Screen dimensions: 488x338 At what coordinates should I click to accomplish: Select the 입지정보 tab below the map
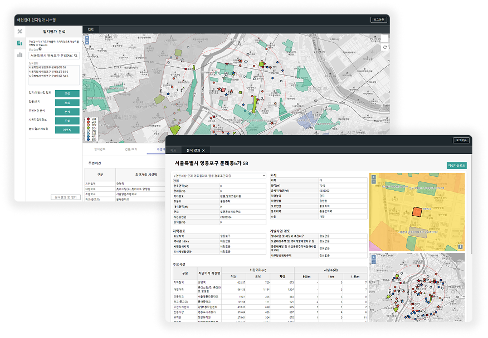(x=100, y=150)
